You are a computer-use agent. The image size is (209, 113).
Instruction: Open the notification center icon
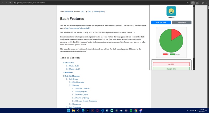206,110
